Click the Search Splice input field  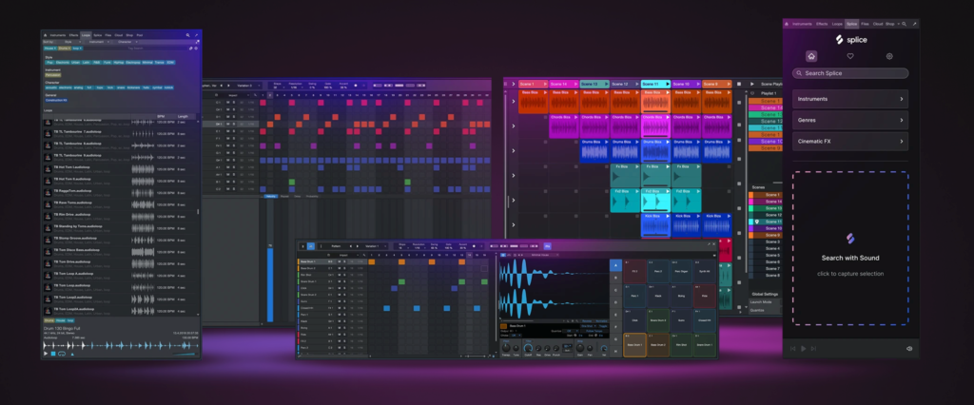tap(849, 73)
